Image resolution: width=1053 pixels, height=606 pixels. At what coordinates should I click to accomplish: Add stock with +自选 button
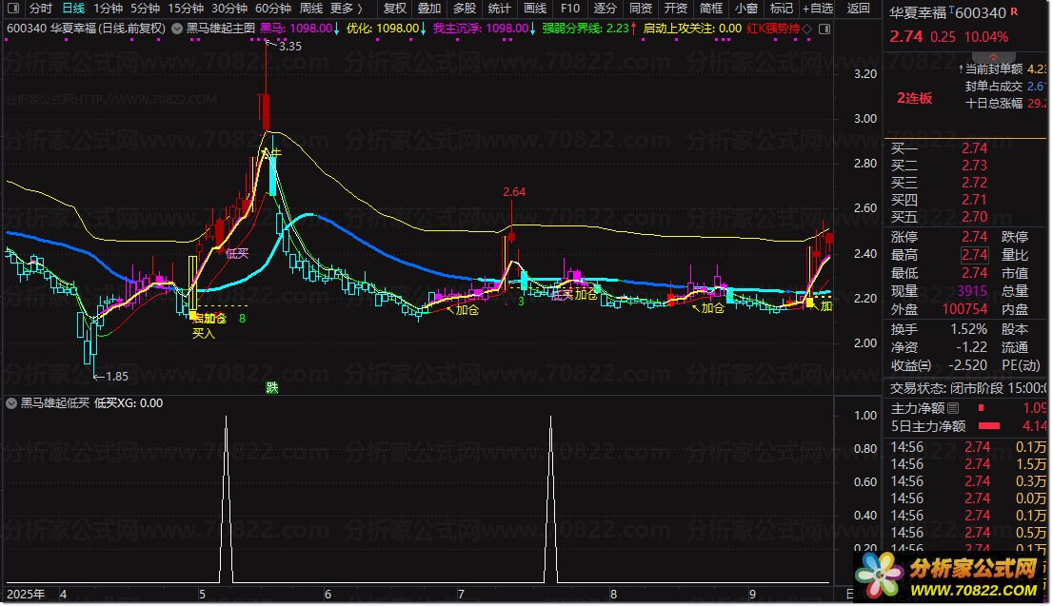(x=817, y=9)
